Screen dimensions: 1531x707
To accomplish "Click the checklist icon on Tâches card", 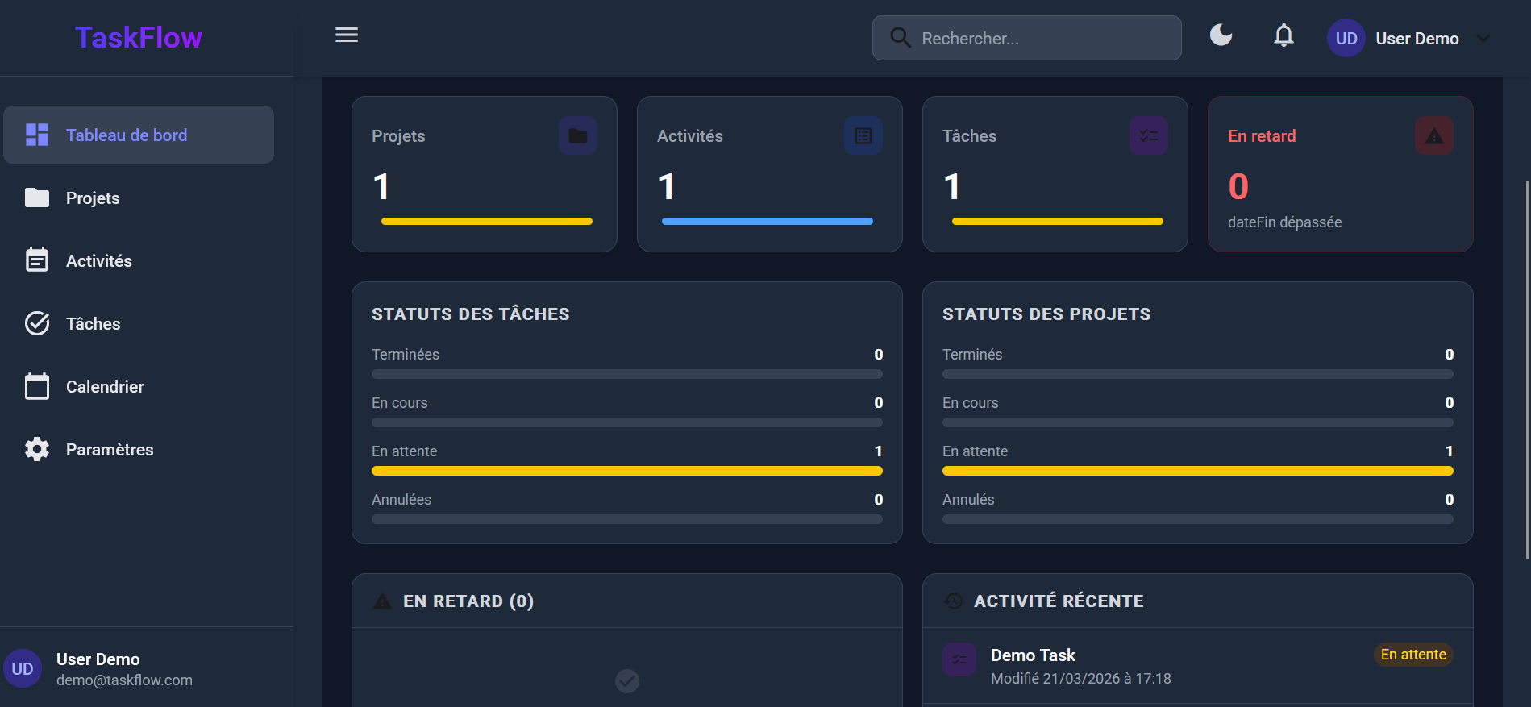I will pyautogui.click(x=1148, y=135).
